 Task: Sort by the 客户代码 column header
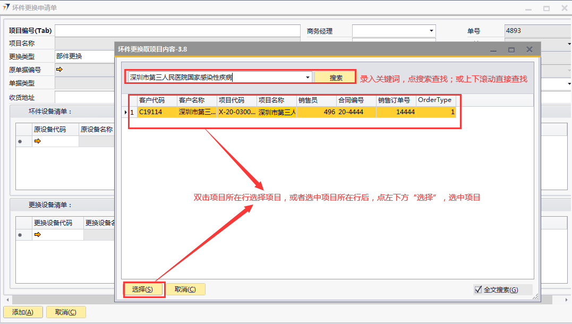click(157, 100)
